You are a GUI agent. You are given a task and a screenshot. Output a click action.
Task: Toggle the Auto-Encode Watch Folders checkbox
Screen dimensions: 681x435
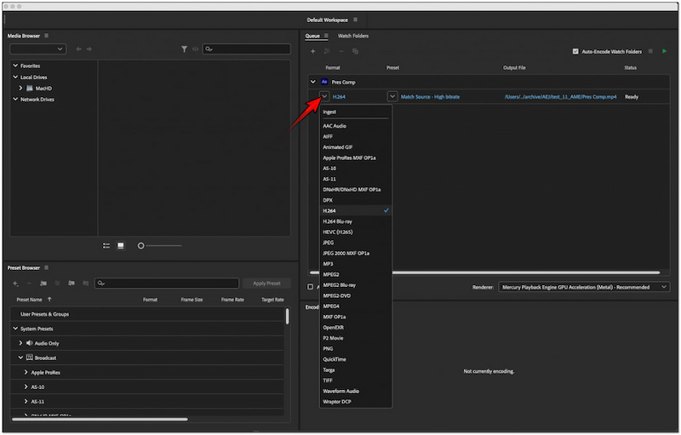[575, 51]
